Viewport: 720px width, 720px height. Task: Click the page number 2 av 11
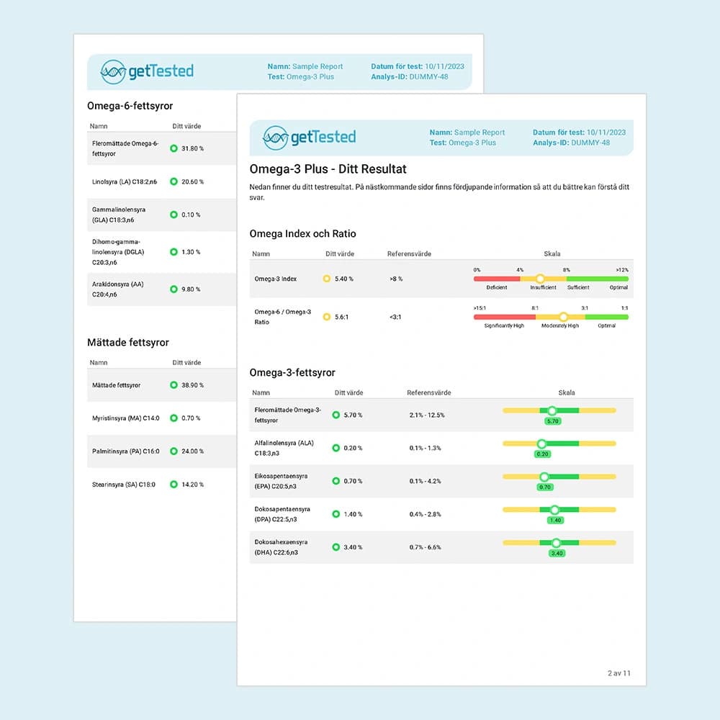coord(618,673)
